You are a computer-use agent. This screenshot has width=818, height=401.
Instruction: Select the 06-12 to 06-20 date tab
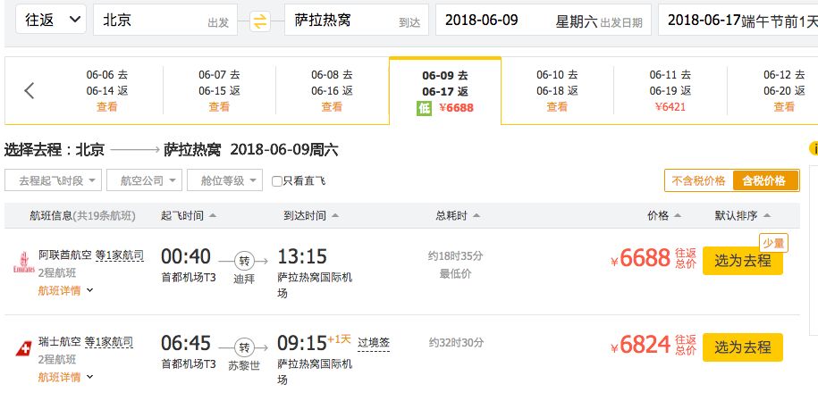pyautogui.click(x=784, y=91)
